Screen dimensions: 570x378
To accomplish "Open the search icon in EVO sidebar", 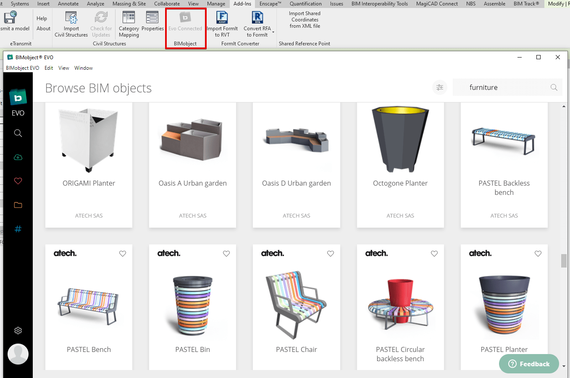I will pos(18,133).
